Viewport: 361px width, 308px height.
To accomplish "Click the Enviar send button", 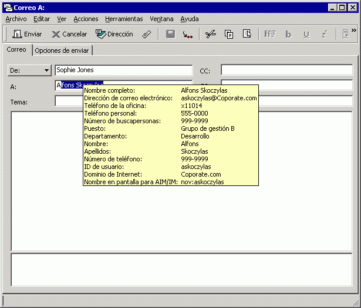I will coord(27,34).
